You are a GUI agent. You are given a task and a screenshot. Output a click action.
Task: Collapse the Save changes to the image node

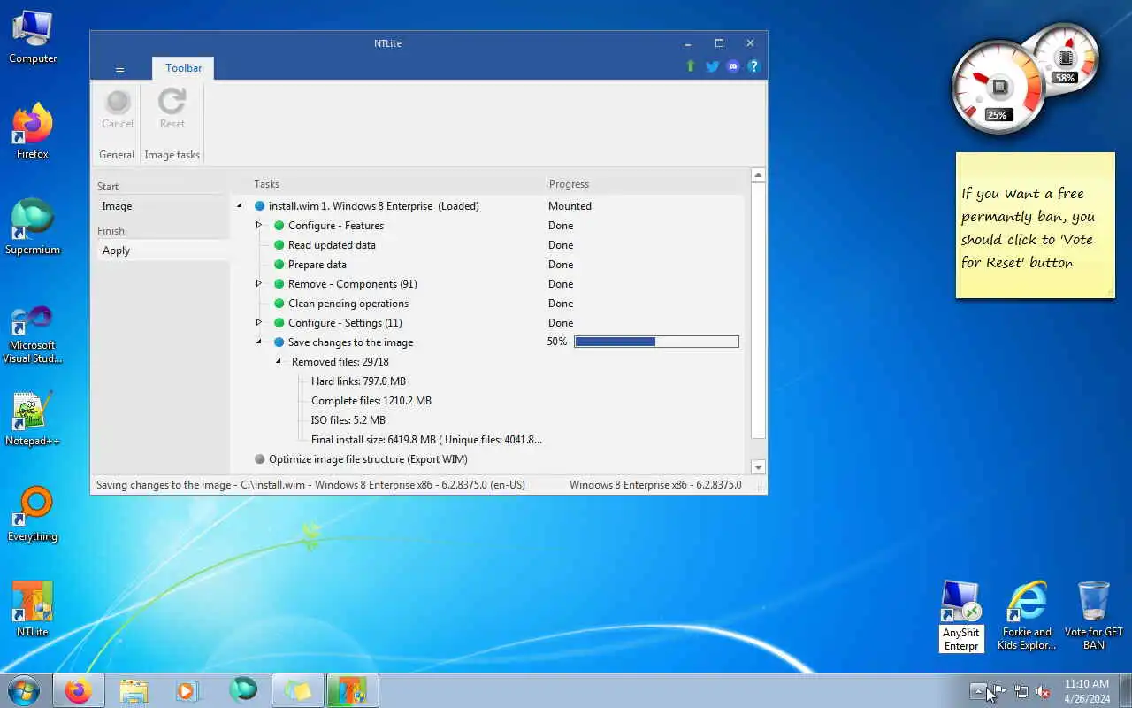click(259, 342)
